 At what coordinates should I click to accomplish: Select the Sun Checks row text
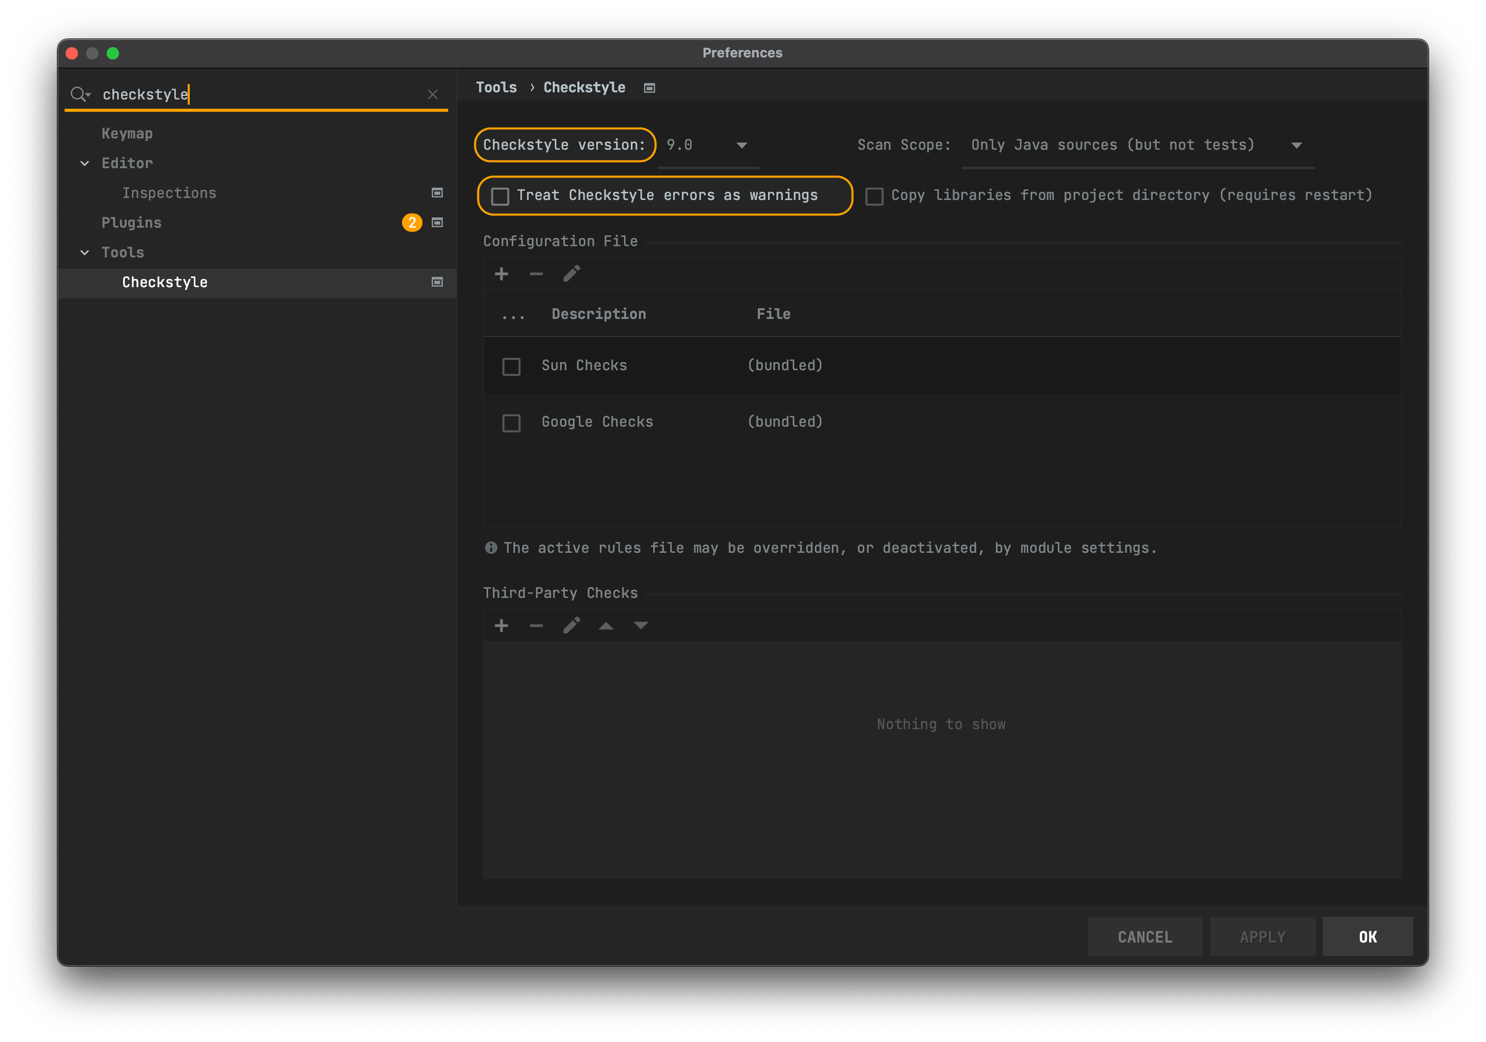click(x=584, y=365)
